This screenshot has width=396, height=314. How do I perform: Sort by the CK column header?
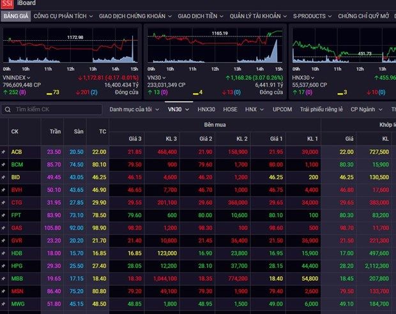[x=15, y=131]
